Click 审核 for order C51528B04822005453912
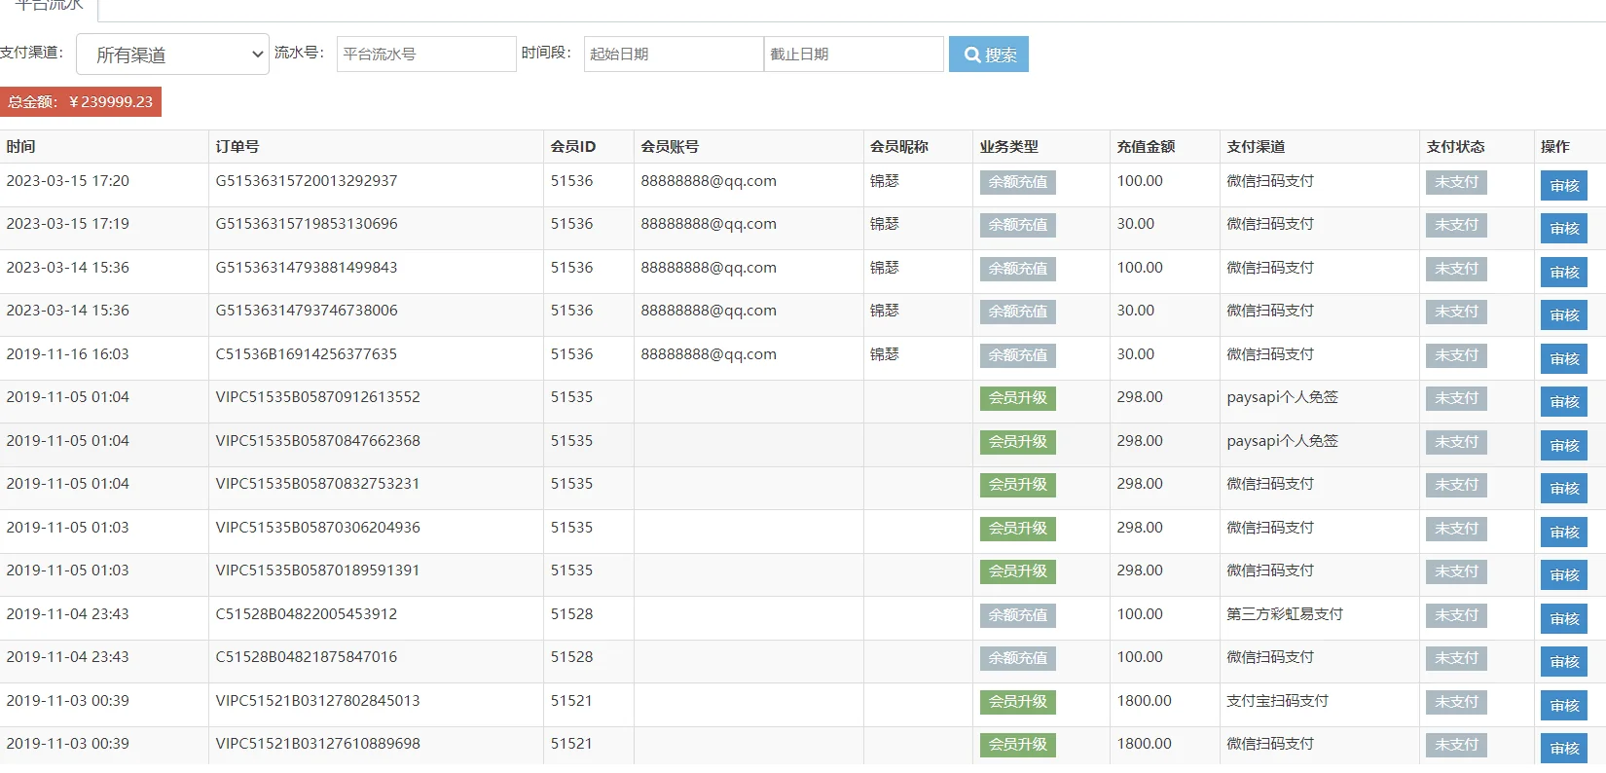 1563,619
